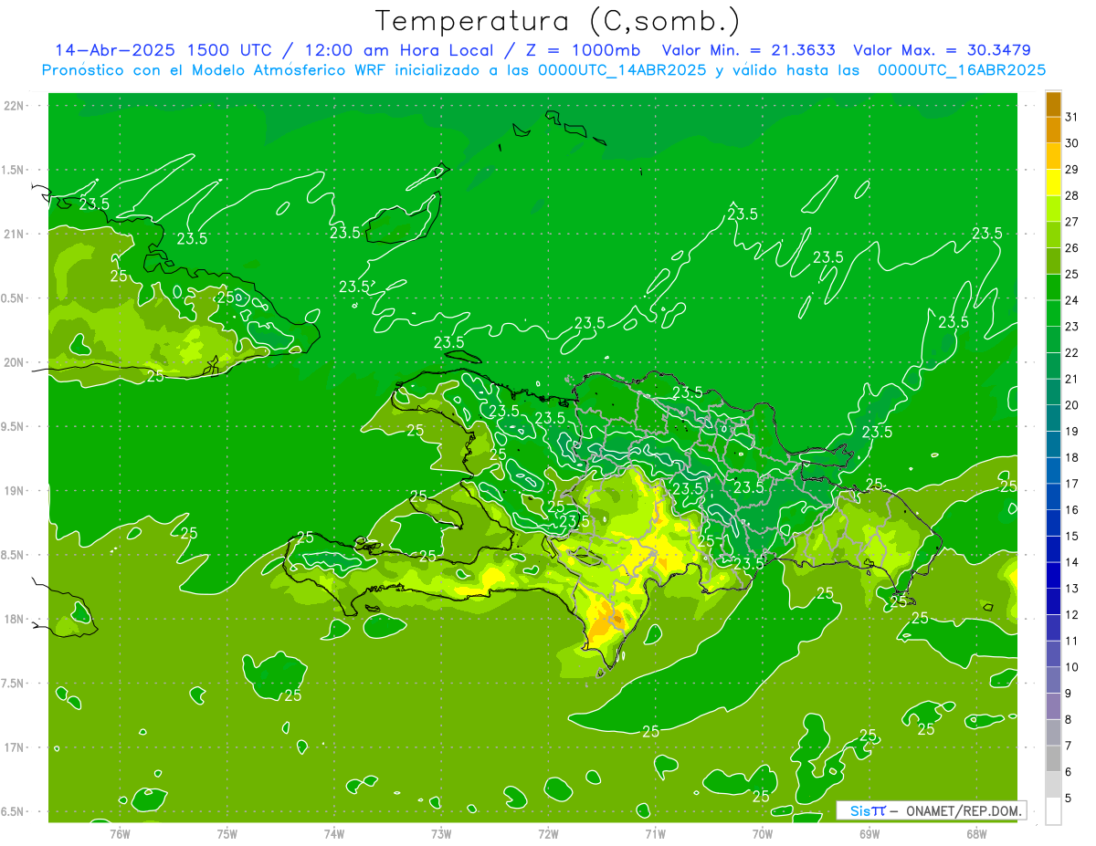
Task: Click the '10' value on the color legend
Action: (1071, 667)
